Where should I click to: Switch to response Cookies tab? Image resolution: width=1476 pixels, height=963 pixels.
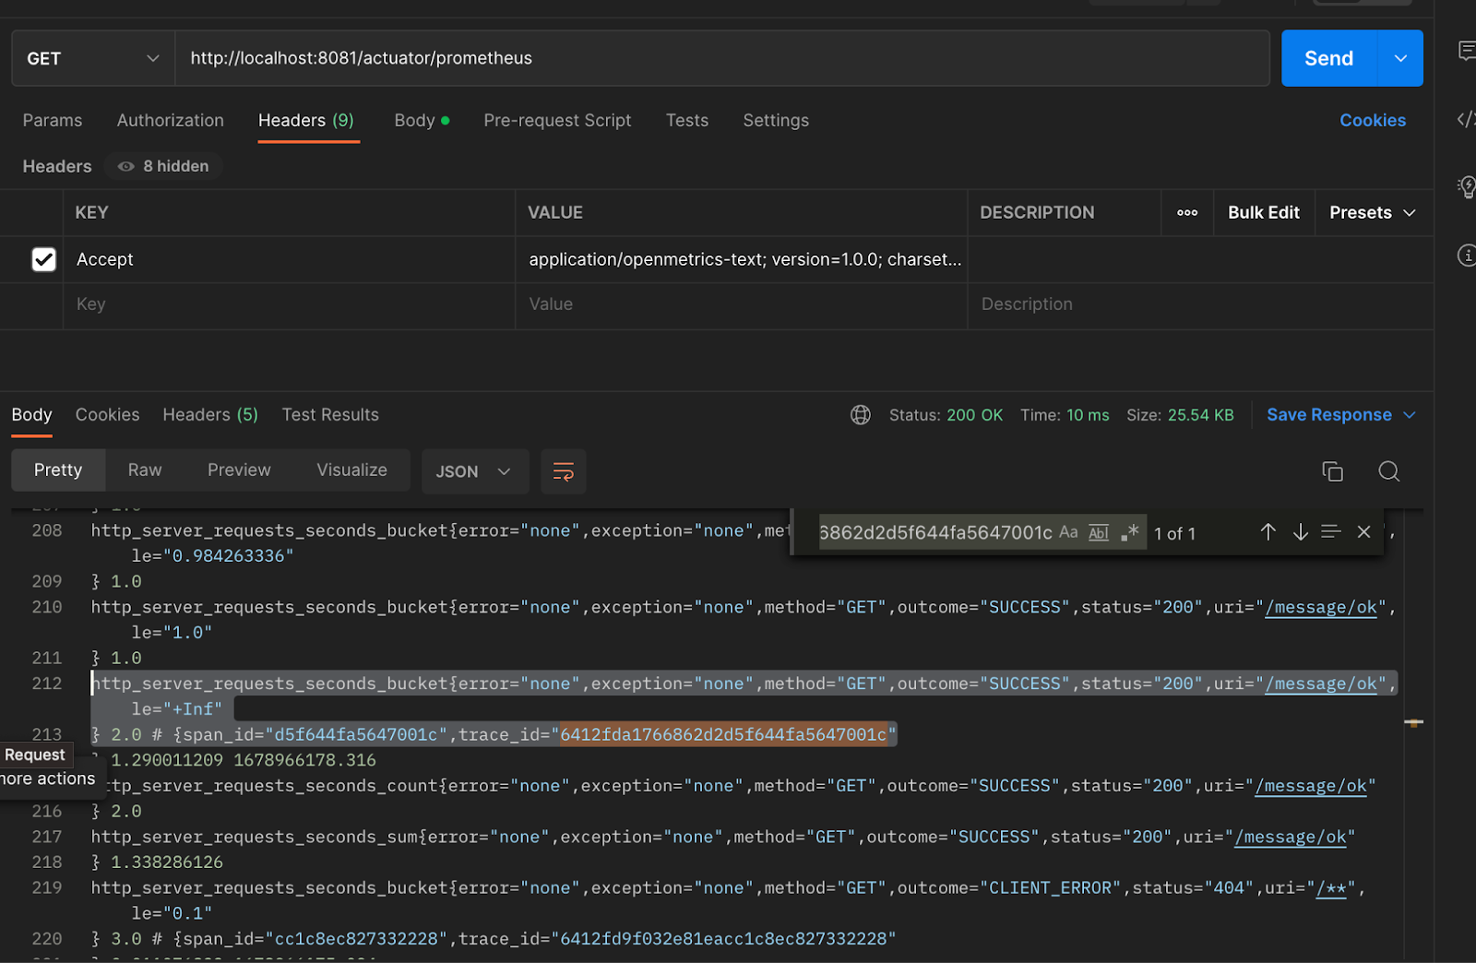coord(108,415)
